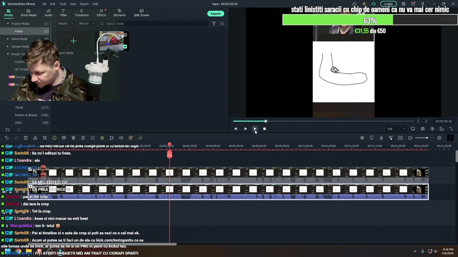Add keyframe with diamond icon
458x257 pixels.
click(102, 138)
